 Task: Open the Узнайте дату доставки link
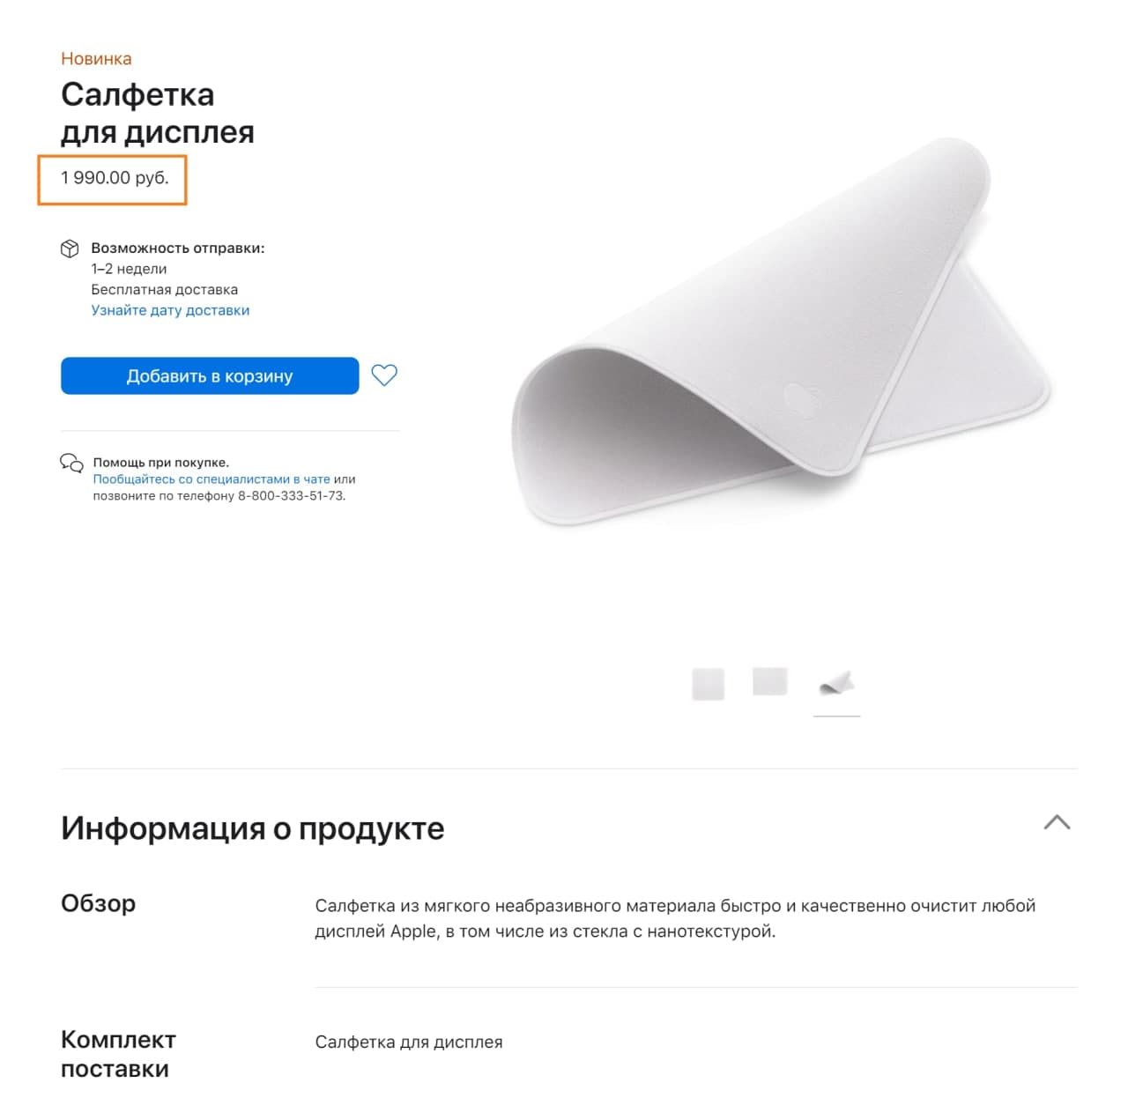tap(170, 310)
